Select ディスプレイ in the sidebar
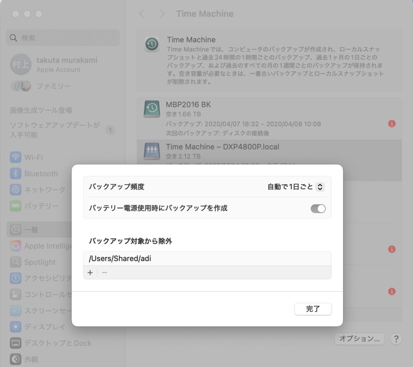The image size is (413, 367). coord(45,326)
